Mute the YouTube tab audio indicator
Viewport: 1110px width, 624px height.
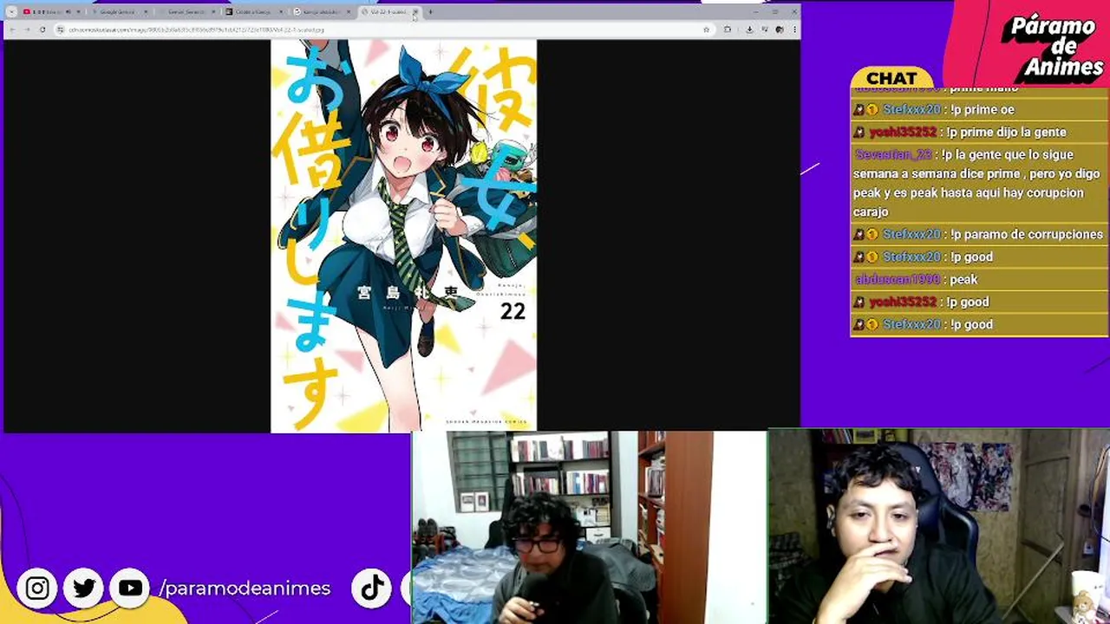pyautogui.click(x=68, y=12)
